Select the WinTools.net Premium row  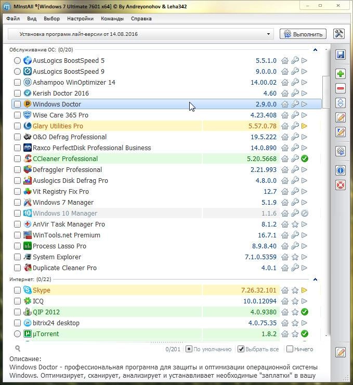(166, 235)
